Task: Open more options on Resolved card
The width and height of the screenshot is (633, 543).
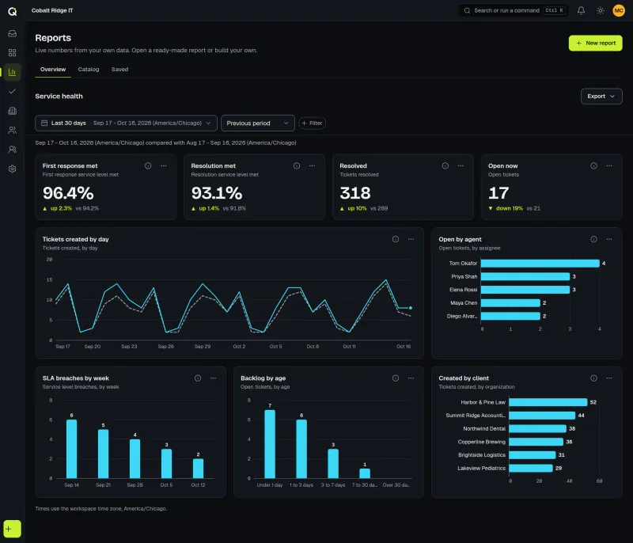Action: [x=461, y=166]
